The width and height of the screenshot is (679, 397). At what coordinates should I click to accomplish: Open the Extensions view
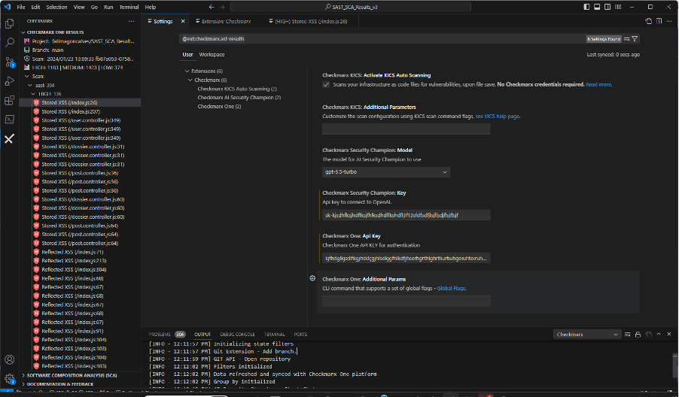pyautogui.click(x=9, y=100)
